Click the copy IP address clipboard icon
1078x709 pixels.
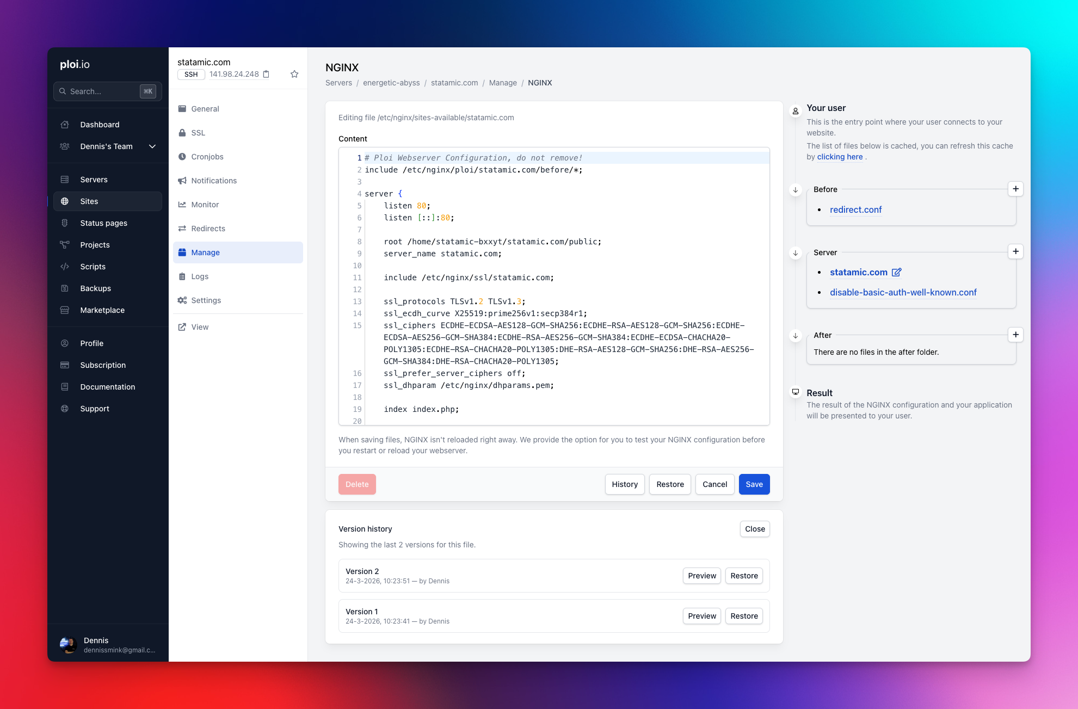pos(266,74)
